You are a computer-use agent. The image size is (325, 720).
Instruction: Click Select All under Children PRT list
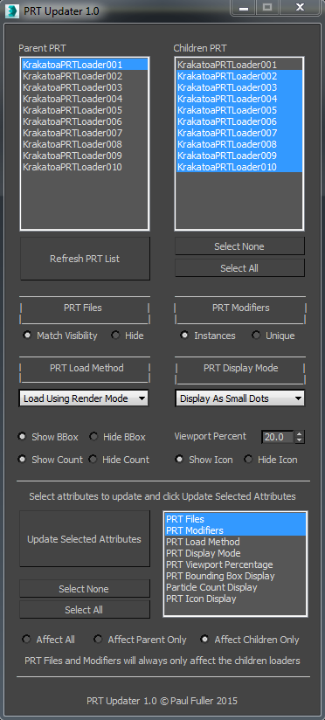[x=239, y=268]
